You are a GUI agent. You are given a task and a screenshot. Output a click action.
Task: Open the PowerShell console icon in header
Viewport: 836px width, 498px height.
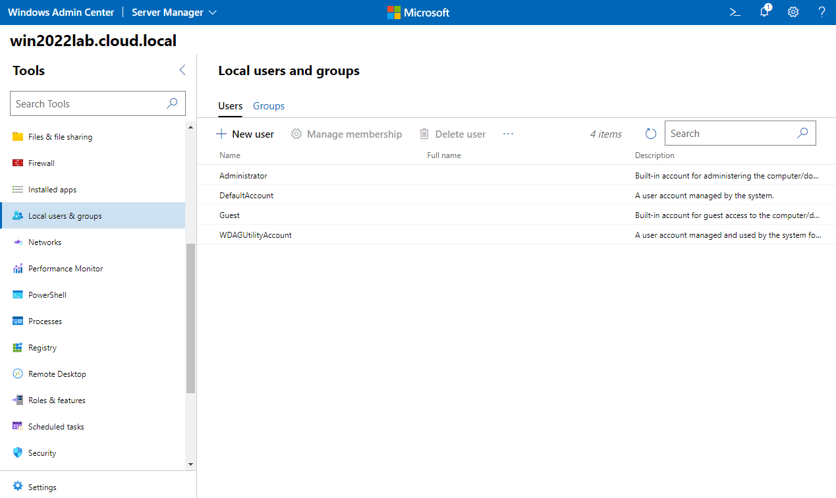coord(735,12)
